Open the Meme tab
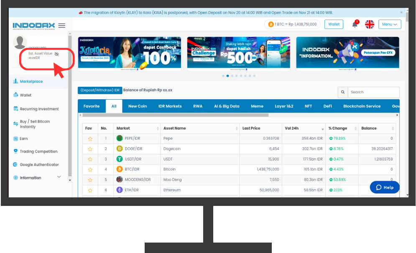 (x=257, y=106)
